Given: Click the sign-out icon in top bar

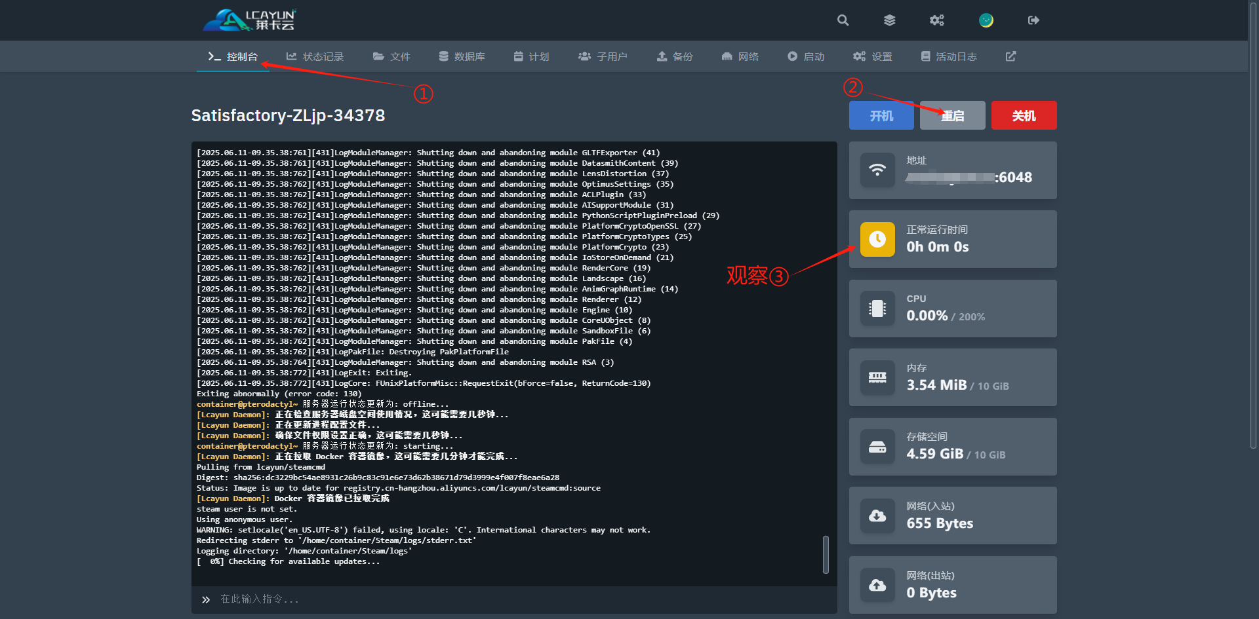Looking at the screenshot, I should coord(1033,20).
